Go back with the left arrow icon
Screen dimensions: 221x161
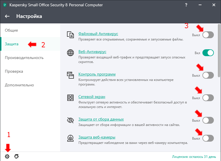(7, 16)
